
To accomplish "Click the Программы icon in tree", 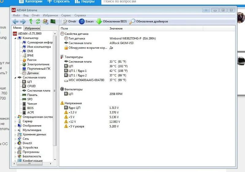I will point(20,152).
